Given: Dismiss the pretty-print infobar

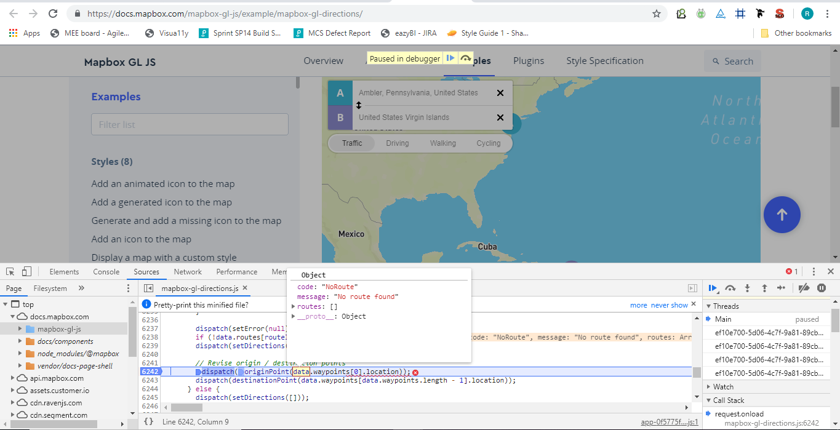Looking at the screenshot, I should [694, 304].
